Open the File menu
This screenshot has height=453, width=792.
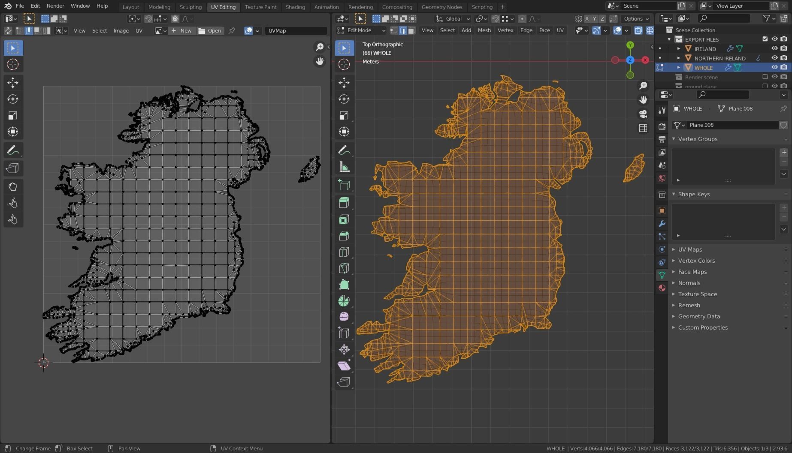point(20,6)
